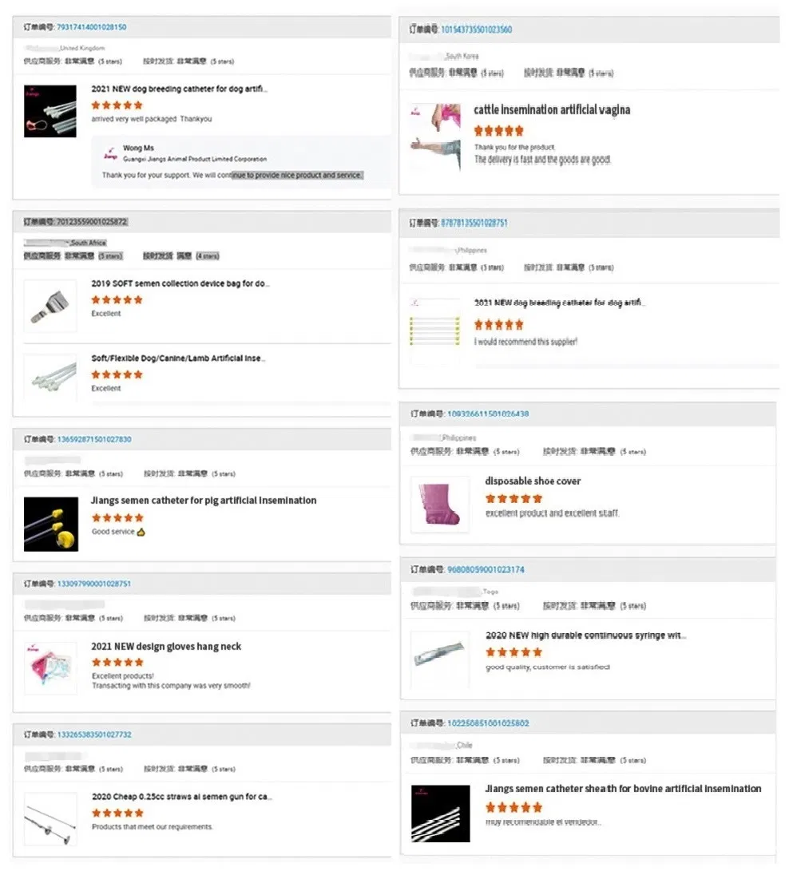The height and width of the screenshot is (875, 789).
Task: Open order number 90808059001023174
Action: 486,570
